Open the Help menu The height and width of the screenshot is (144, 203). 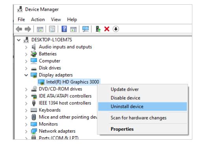(x=72, y=20)
